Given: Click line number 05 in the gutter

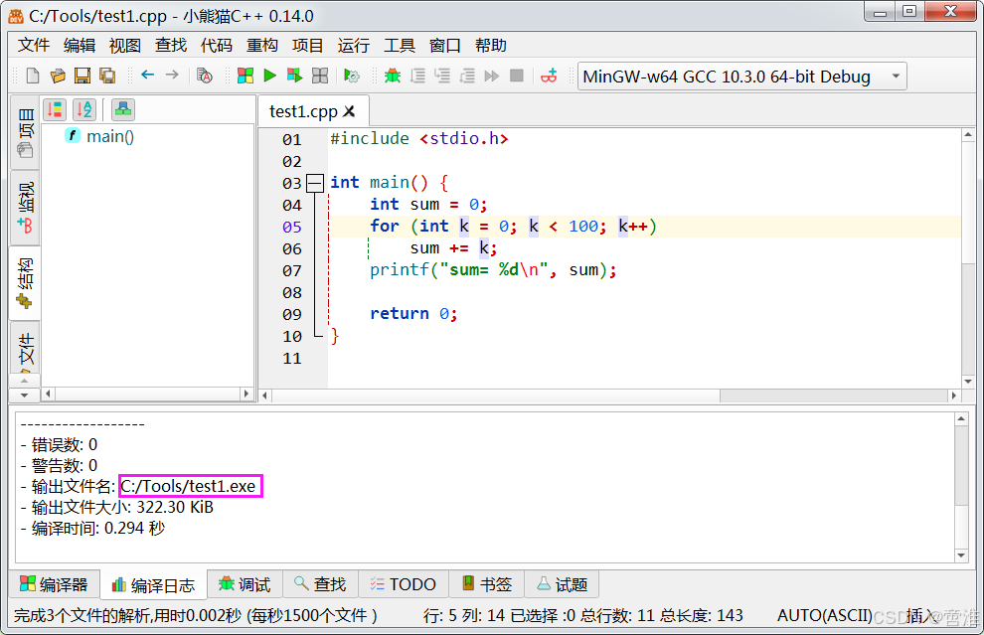Looking at the screenshot, I should [292, 227].
